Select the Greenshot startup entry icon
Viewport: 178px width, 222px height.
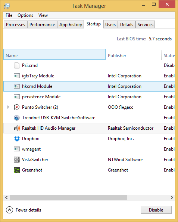[17, 170]
